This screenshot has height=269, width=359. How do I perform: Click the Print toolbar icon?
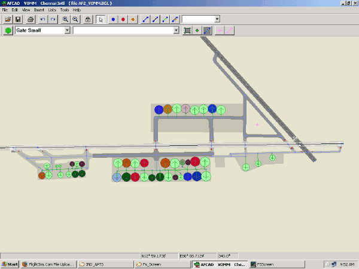point(30,19)
